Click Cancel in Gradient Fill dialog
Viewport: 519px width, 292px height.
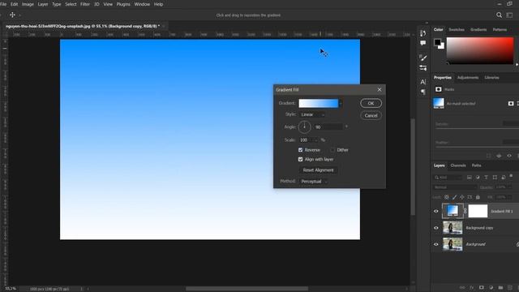(371, 115)
